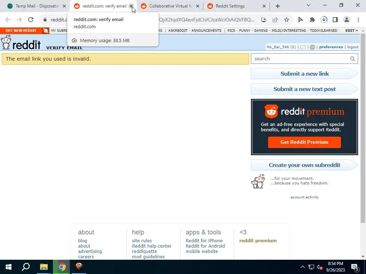
Task: Go to the TODAYILEARNED subreddit link
Action: point(323,31)
